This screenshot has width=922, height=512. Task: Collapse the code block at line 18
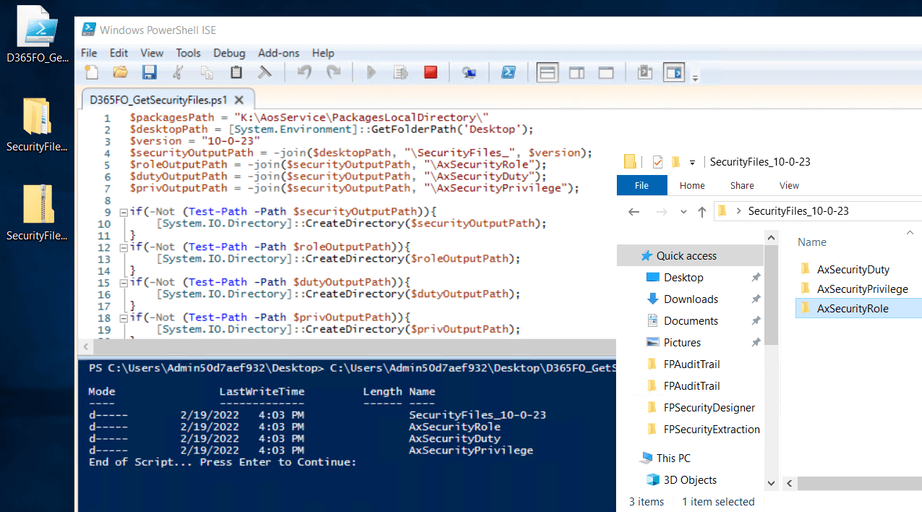tap(124, 317)
